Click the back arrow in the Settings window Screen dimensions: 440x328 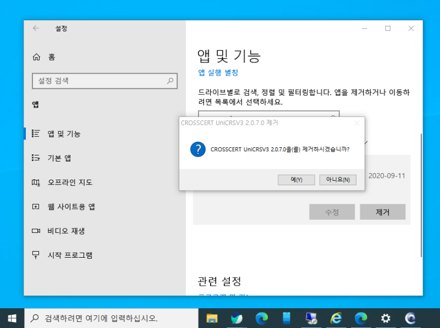(x=36, y=28)
